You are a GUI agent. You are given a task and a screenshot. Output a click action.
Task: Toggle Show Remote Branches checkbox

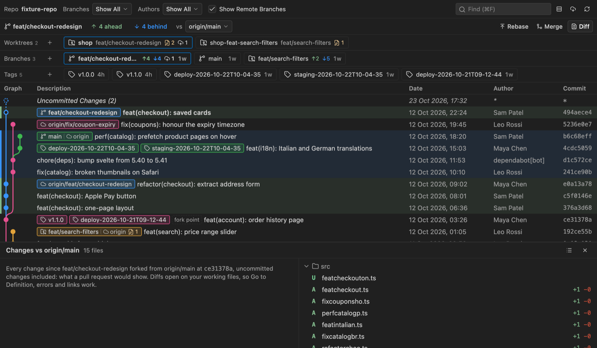coord(212,9)
